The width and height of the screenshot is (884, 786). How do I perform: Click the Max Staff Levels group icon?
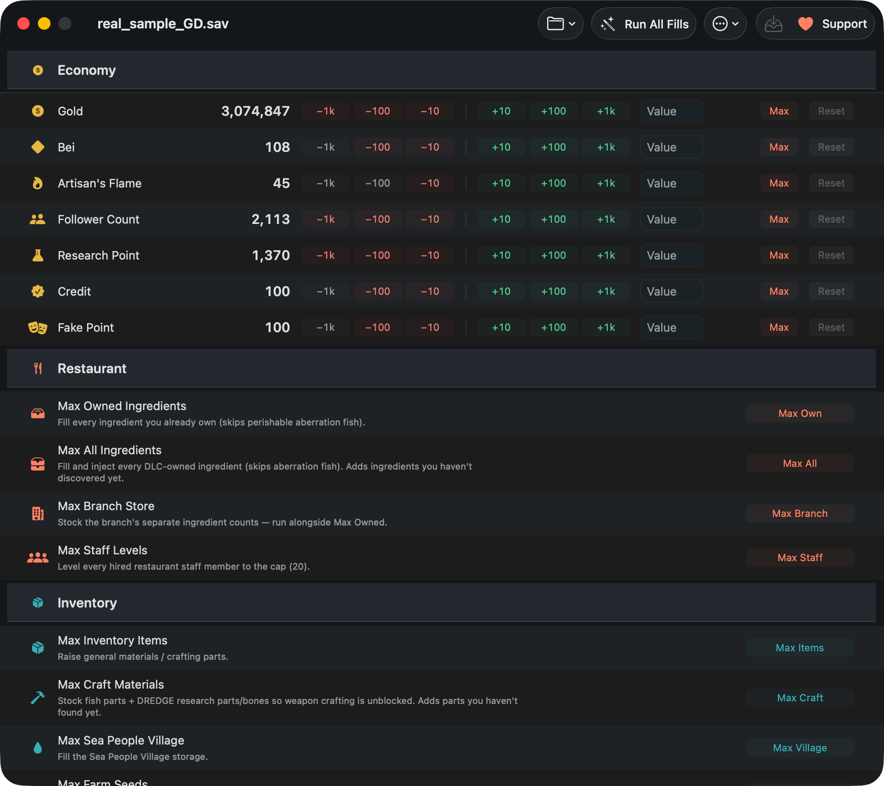pyautogui.click(x=38, y=558)
